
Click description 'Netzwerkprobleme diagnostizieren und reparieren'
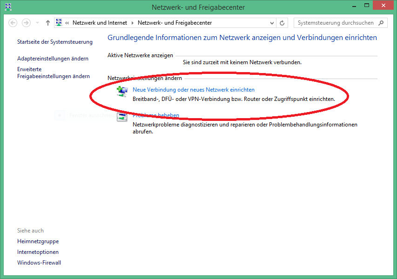click(194, 125)
